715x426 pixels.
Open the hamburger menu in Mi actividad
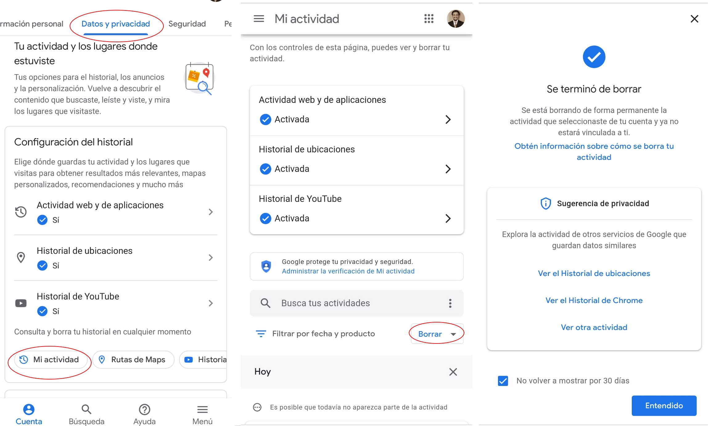coord(259,19)
